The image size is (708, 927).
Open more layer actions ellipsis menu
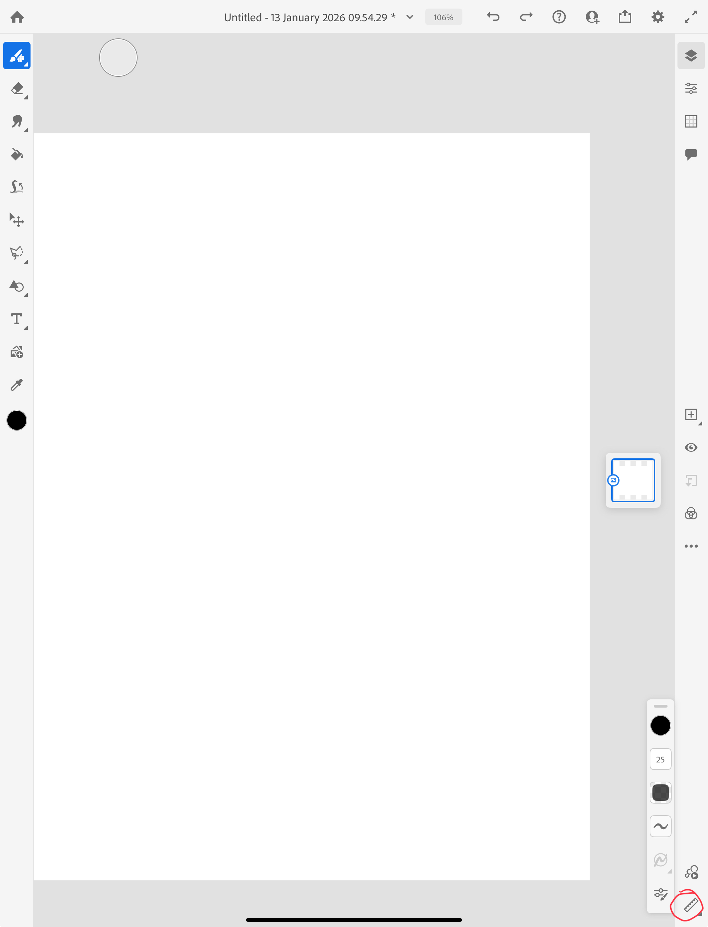tap(691, 546)
